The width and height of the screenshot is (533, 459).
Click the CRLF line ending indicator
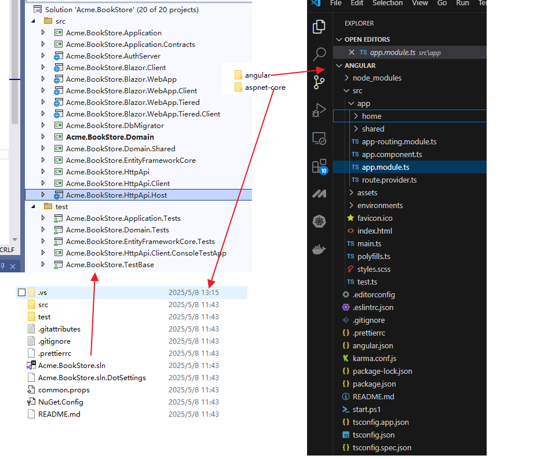(7, 250)
